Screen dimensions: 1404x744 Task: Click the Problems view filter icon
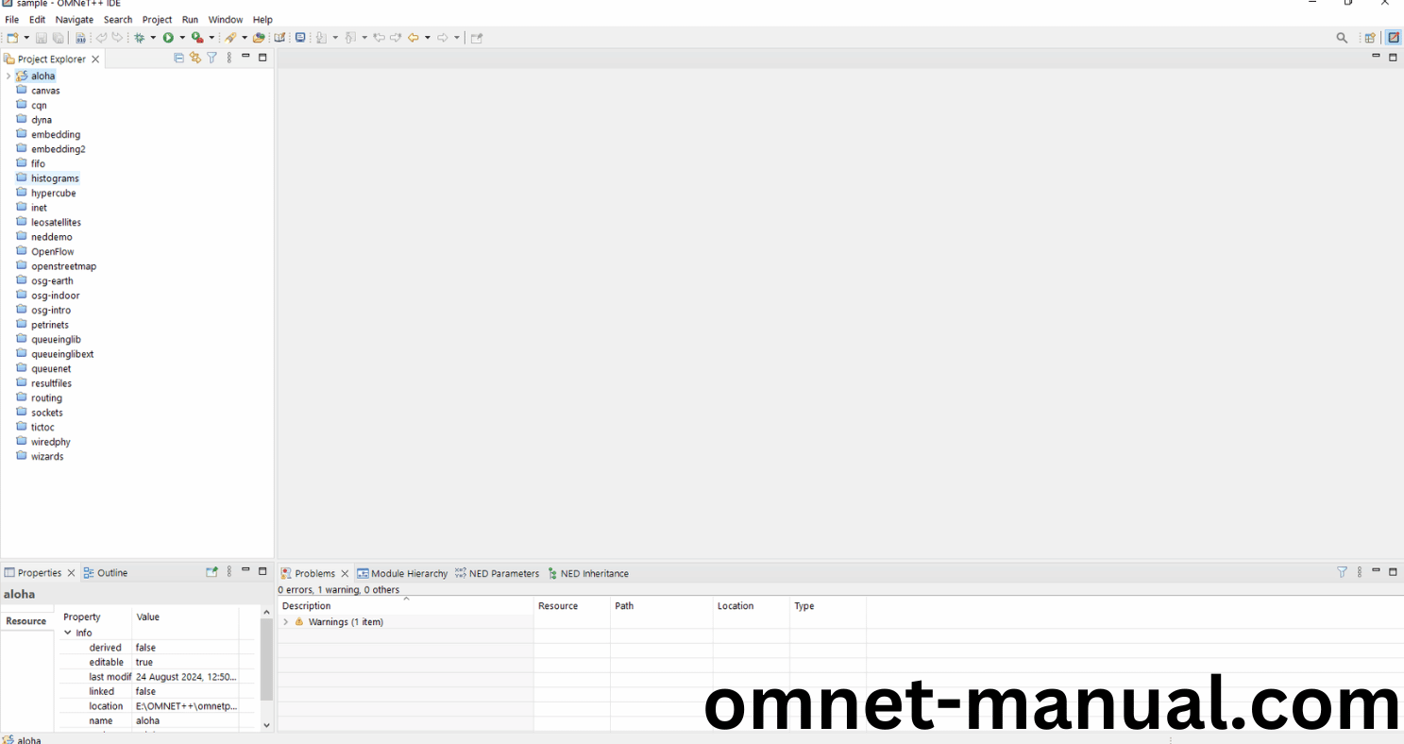click(1342, 572)
